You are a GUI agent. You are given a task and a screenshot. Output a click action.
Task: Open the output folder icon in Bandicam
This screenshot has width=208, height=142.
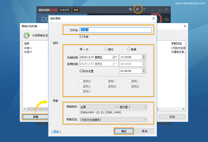coord(130,9)
